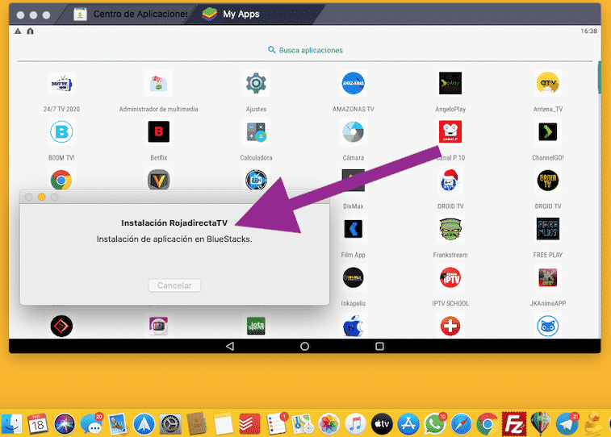This screenshot has height=437, width=611.
Task: Launch the AMAZONAS TV app
Action: coord(353,84)
